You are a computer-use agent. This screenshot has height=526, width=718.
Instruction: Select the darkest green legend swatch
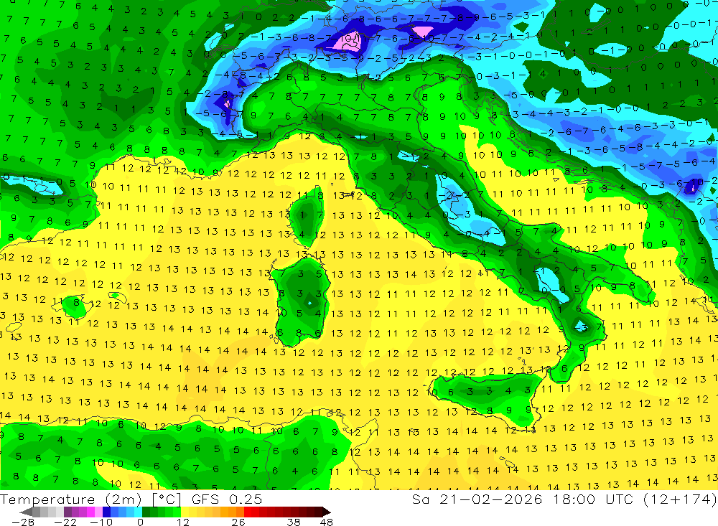[x=146, y=512]
